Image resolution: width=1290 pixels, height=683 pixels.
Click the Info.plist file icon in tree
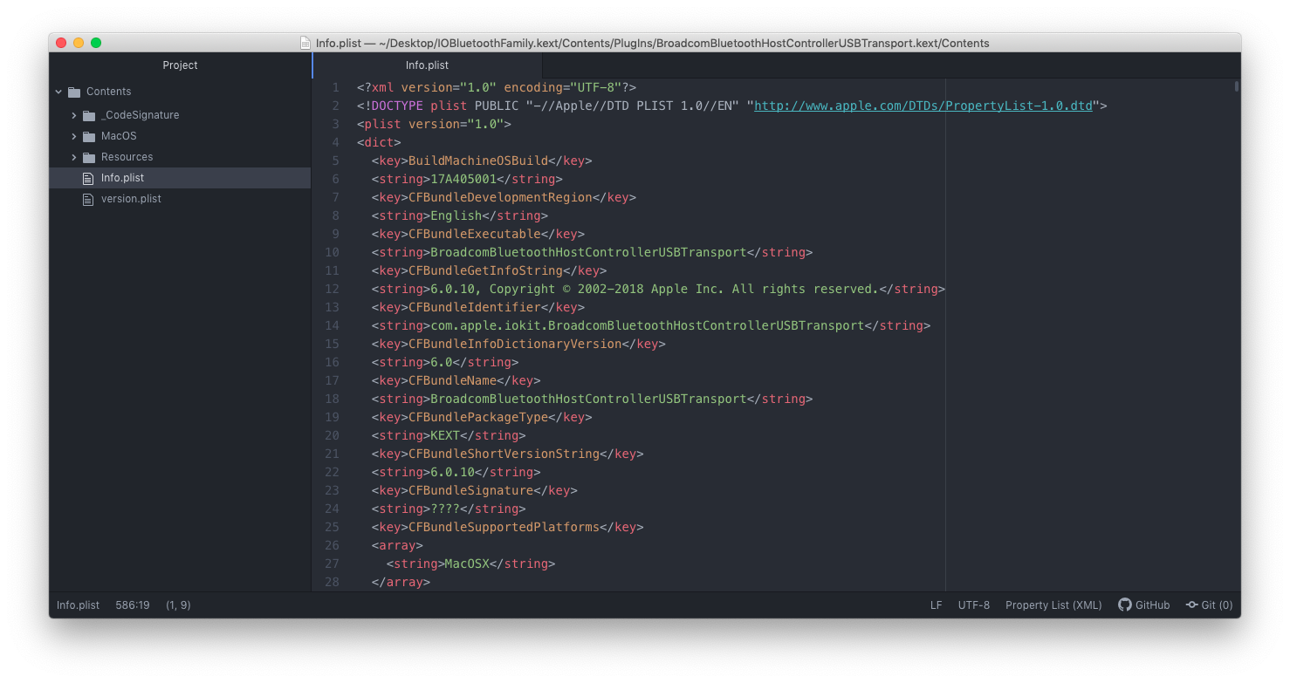(87, 178)
